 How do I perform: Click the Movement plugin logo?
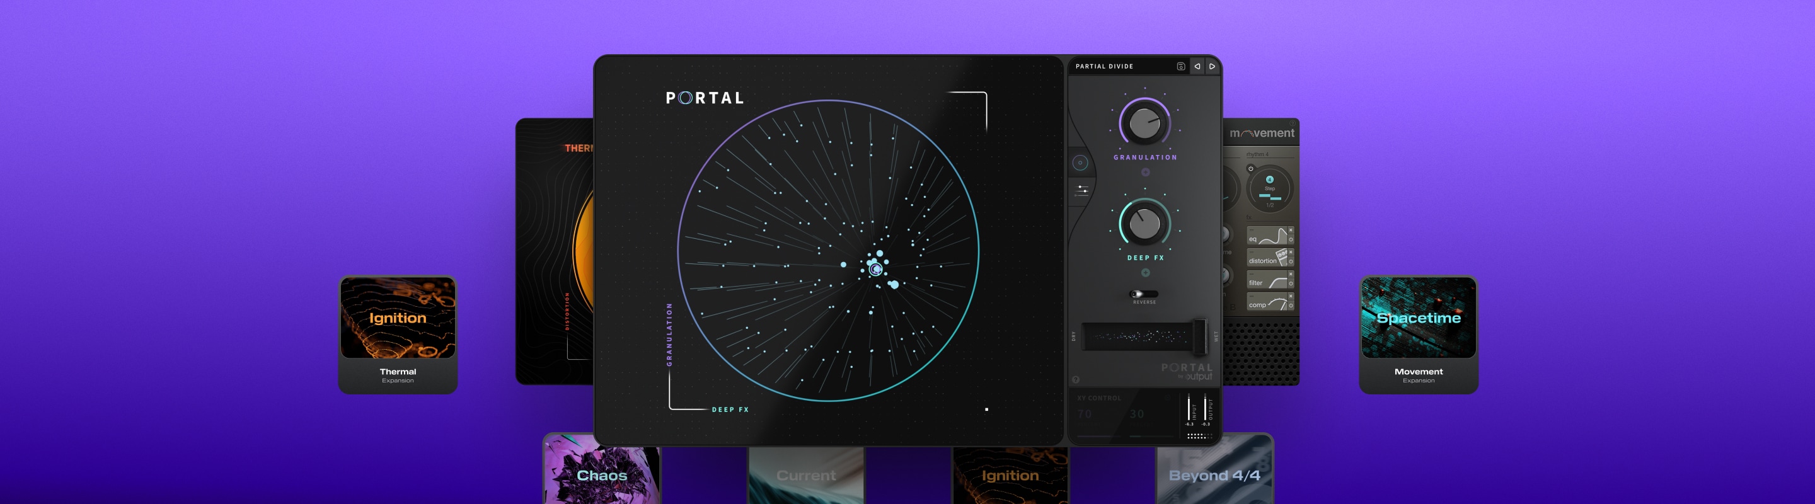1262,133
